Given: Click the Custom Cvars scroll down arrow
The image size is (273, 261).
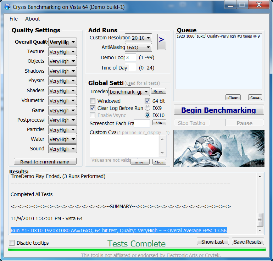Looking at the screenshot, I should [162, 153].
